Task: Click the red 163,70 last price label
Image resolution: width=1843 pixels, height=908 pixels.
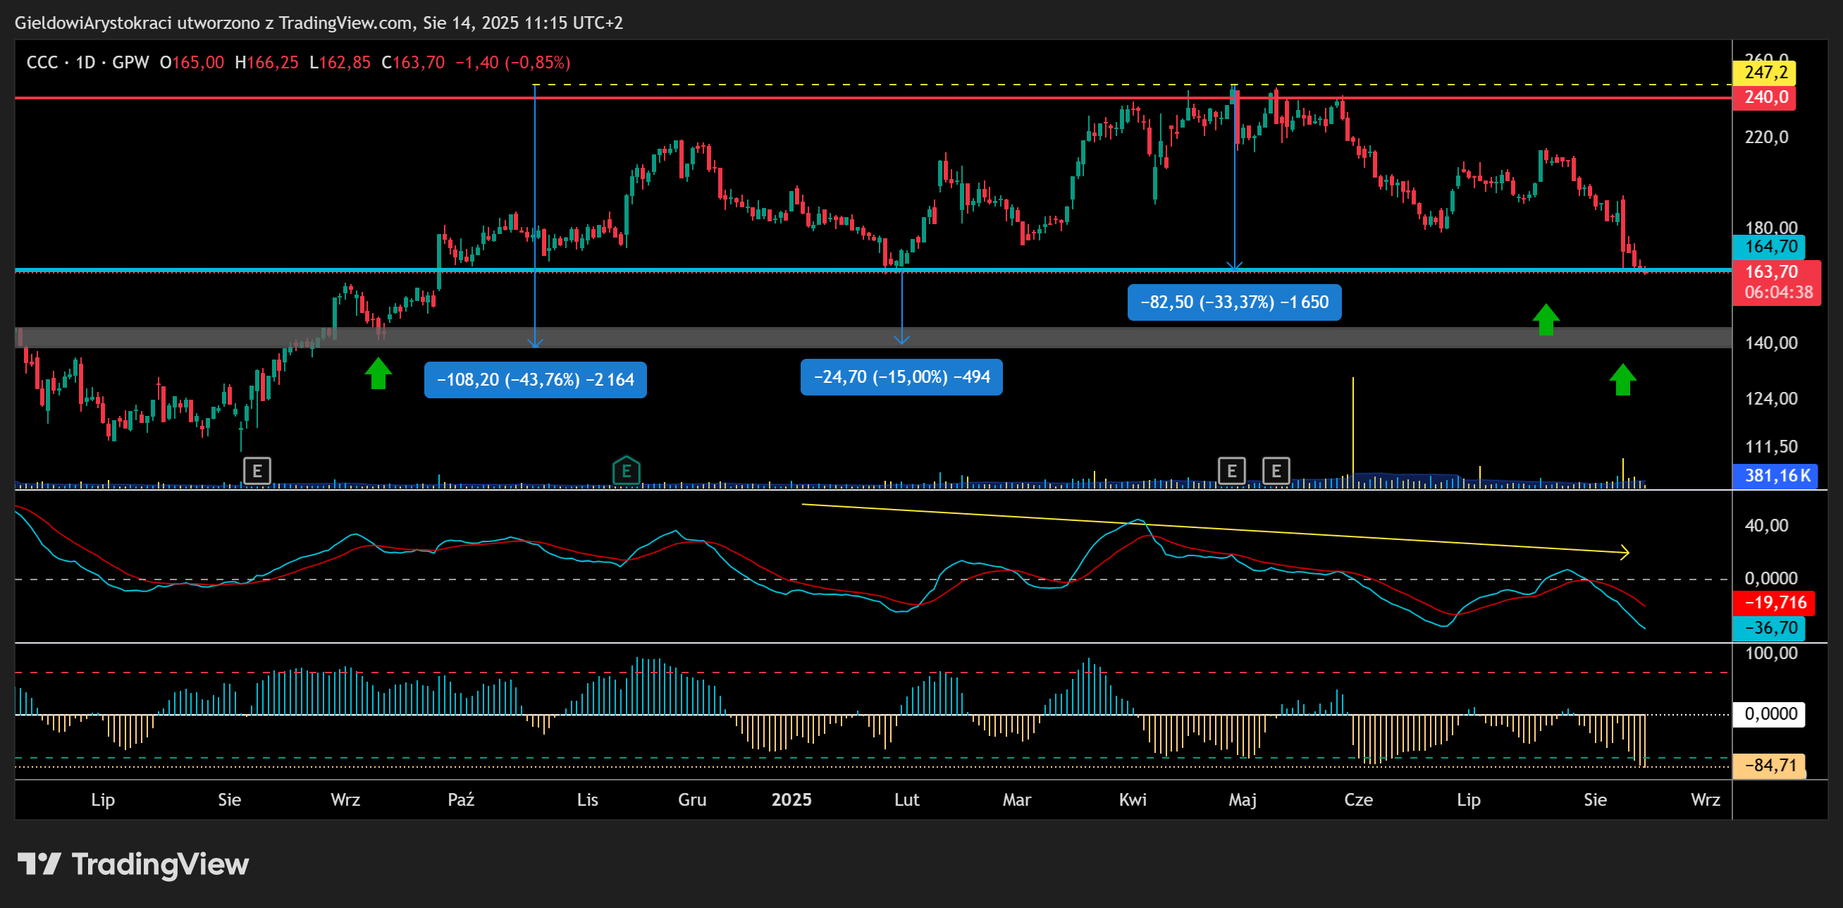Action: coord(1770,272)
